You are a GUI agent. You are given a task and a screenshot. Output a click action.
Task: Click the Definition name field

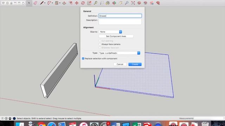pos(120,16)
